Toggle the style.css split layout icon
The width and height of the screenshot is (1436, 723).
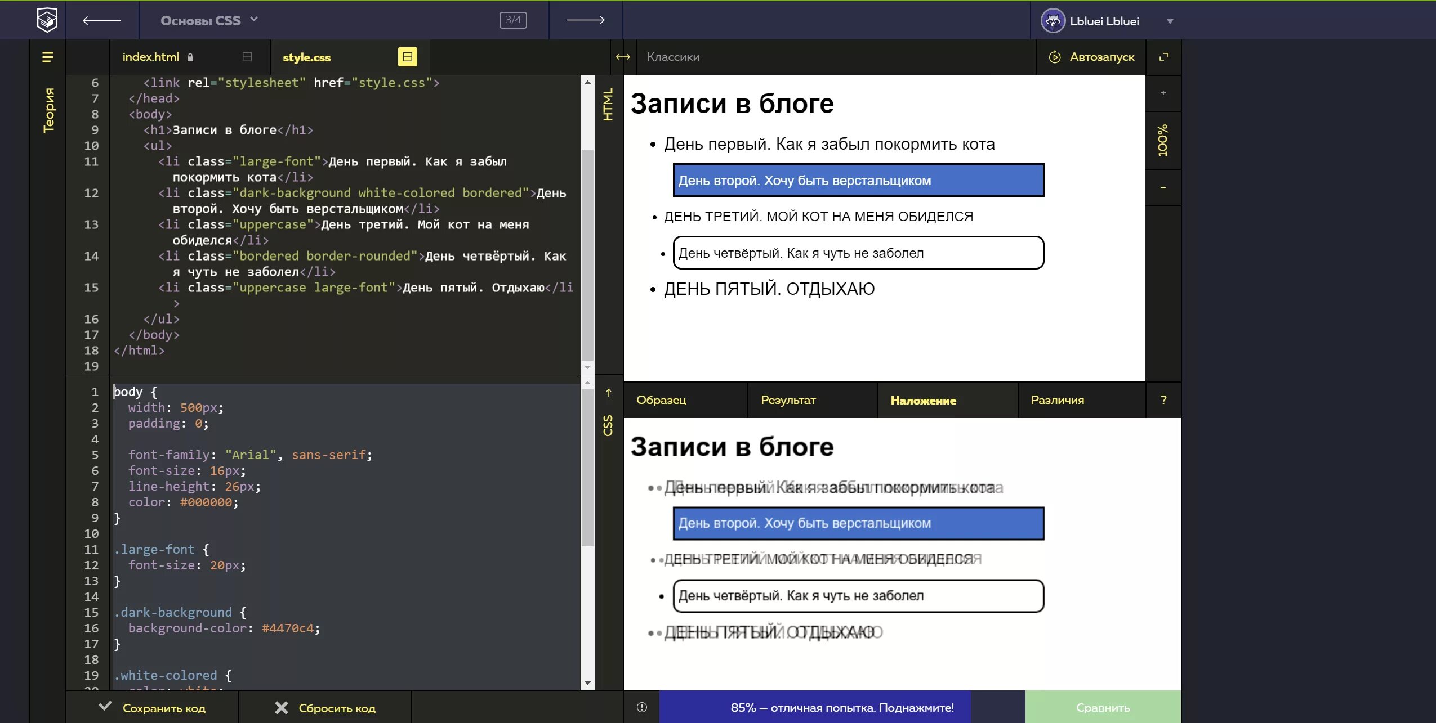(x=408, y=57)
